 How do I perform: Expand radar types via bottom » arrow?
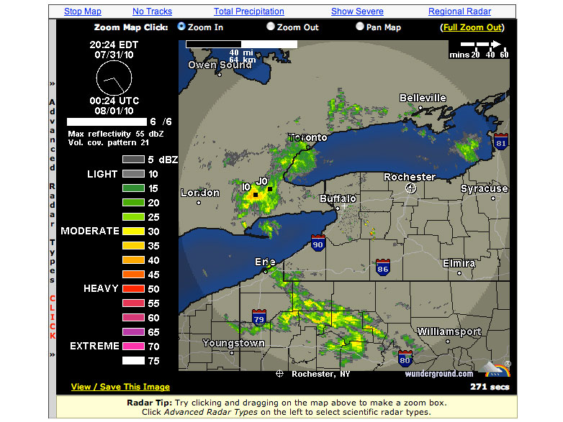pos(53,354)
